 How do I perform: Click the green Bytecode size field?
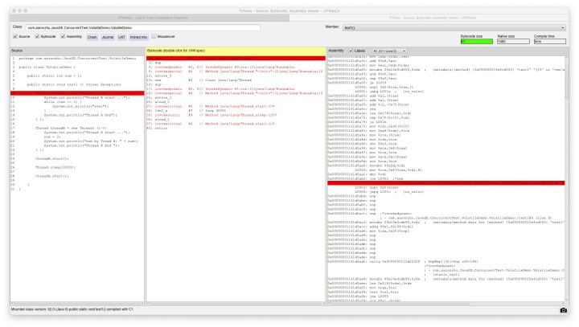476,42
